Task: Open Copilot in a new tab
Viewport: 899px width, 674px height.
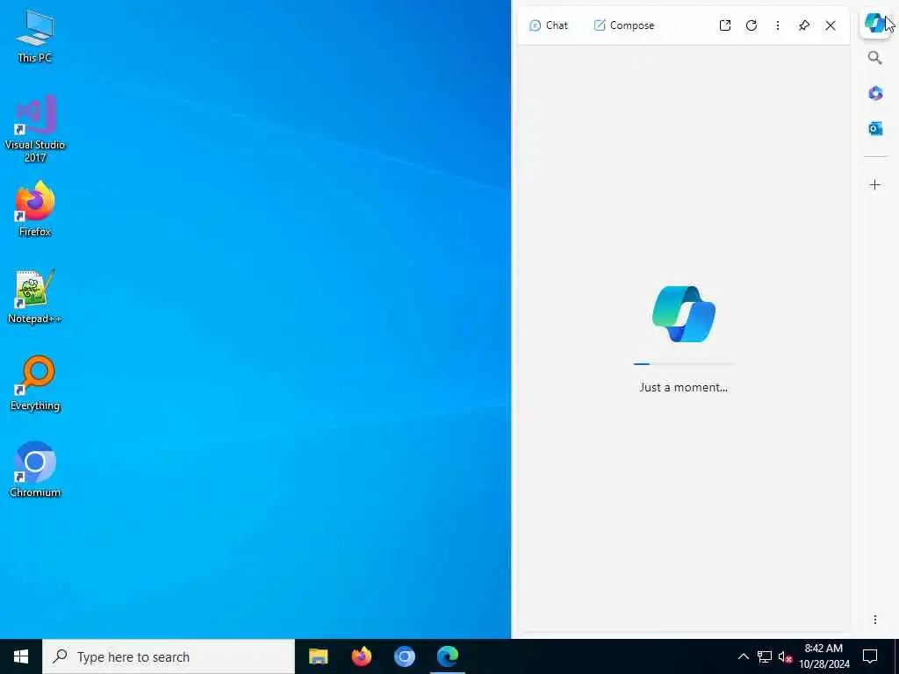Action: click(724, 25)
